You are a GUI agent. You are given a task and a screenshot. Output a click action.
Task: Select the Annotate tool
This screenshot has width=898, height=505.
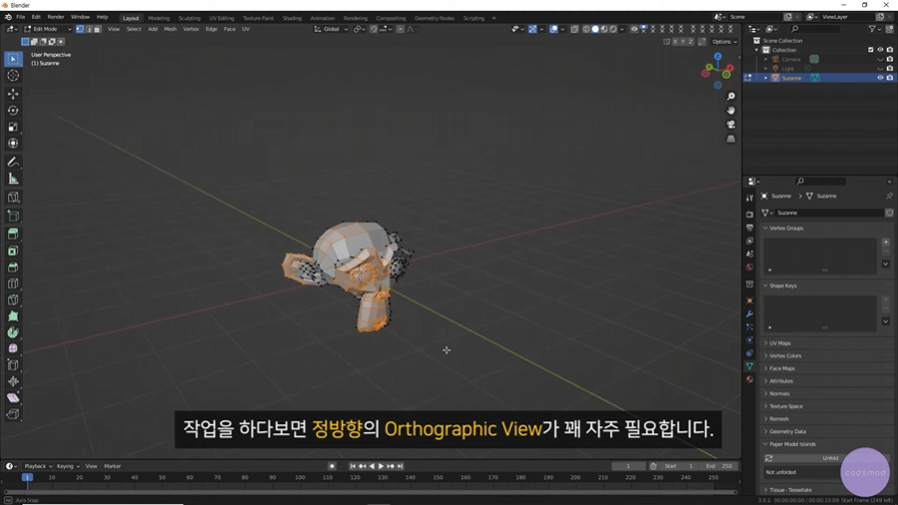pyautogui.click(x=13, y=162)
